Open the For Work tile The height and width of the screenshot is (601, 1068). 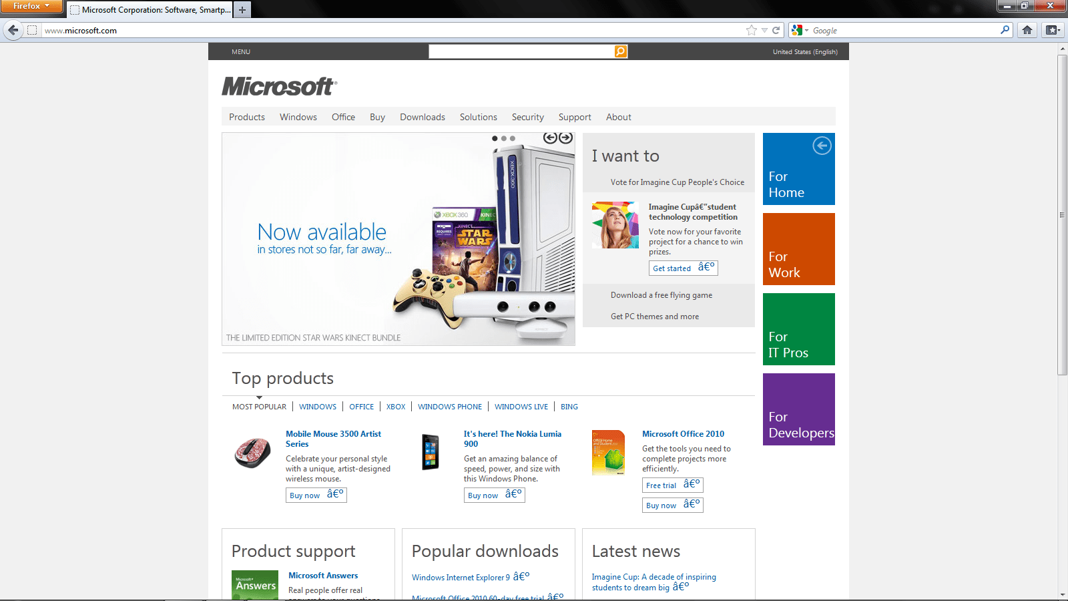(798, 249)
